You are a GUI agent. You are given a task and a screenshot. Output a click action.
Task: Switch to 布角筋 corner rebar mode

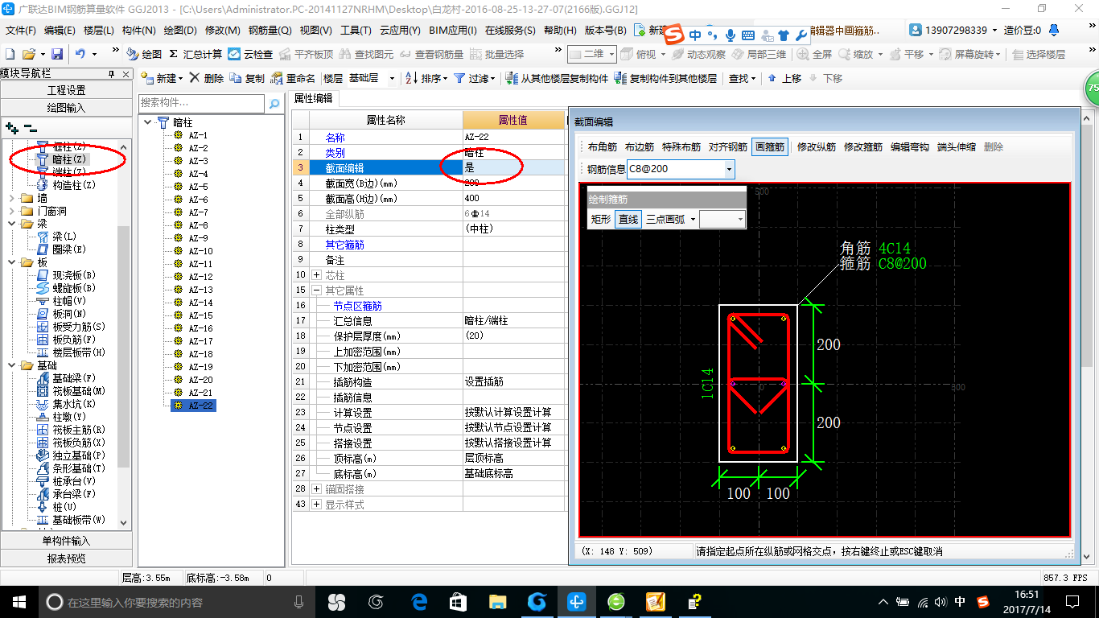[x=603, y=147]
